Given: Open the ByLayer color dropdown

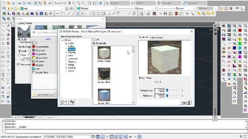Looking at the screenshot, I should click(x=95, y=8).
